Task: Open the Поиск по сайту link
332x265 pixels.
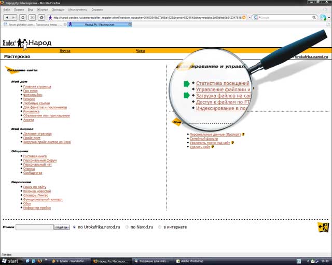Action: (35, 187)
